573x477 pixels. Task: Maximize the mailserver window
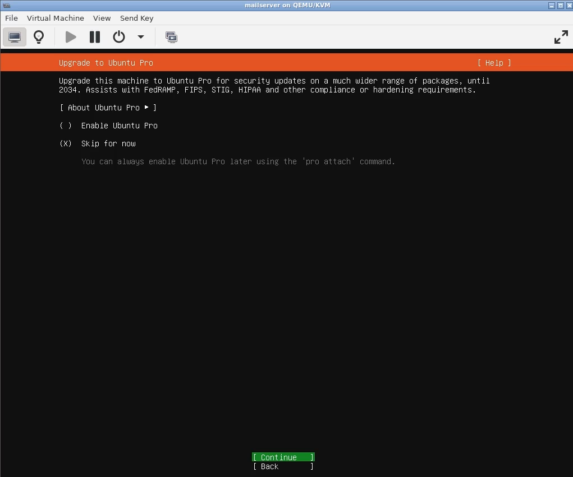pos(560,6)
